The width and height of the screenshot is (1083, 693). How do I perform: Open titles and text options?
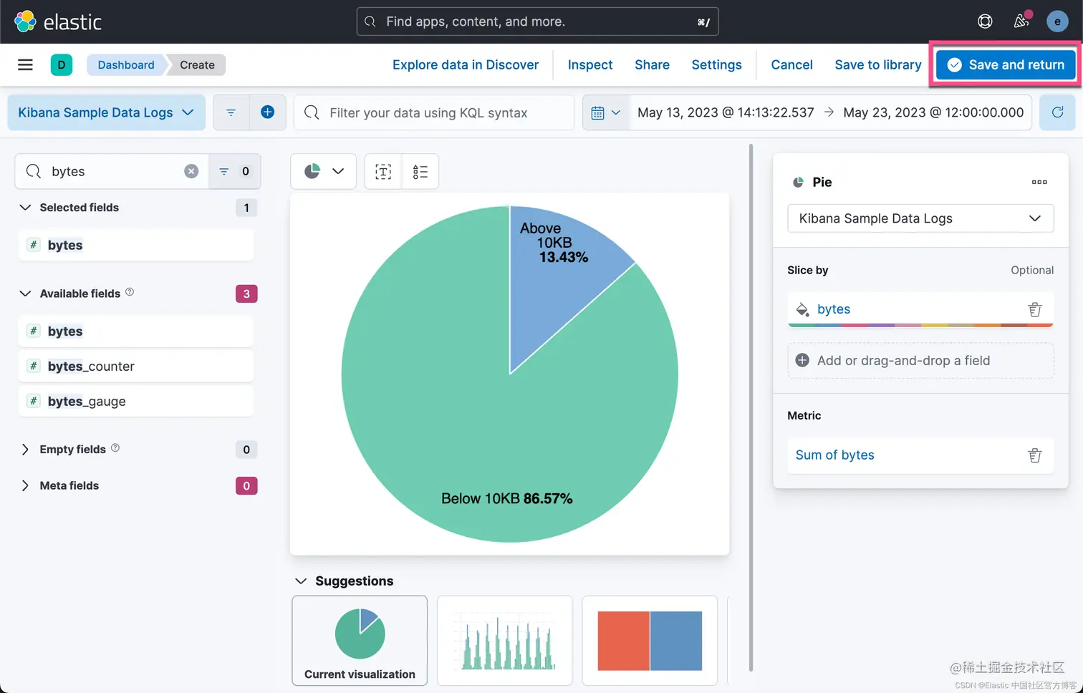383,172
